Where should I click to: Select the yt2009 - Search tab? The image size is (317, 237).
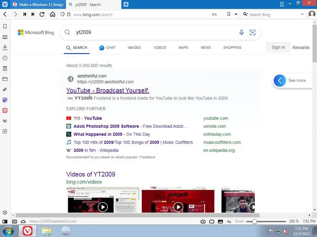pos(94,4)
